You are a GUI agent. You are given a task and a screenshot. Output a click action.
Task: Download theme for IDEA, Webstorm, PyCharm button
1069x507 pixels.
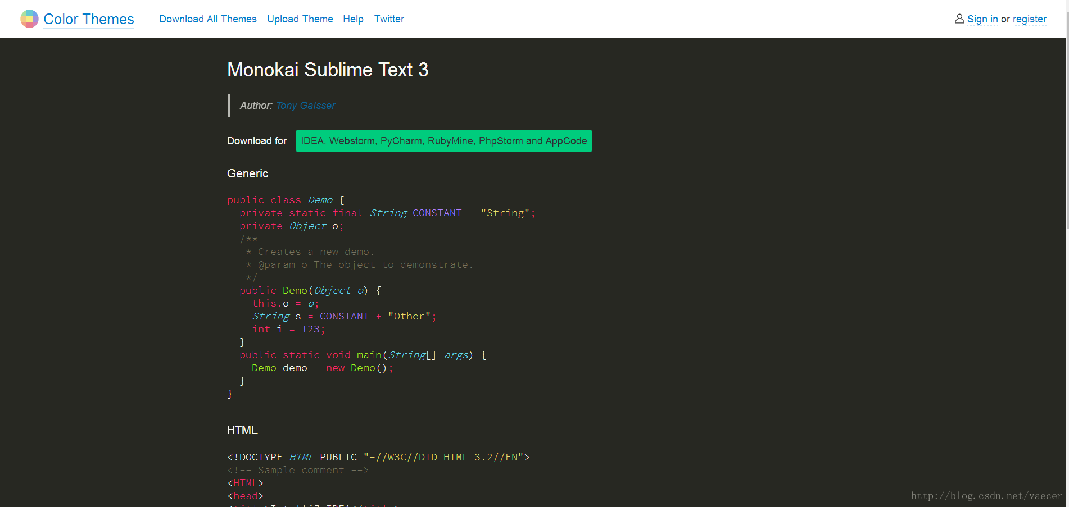(x=444, y=141)
